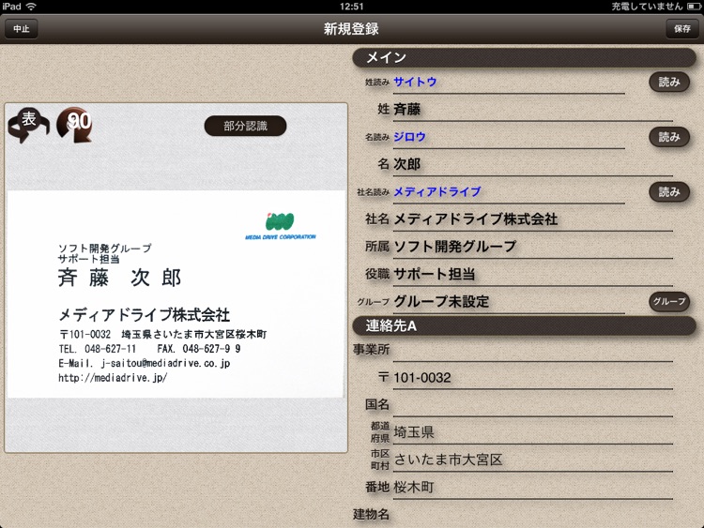Tap the 新規登録 title in navigation bar

point(352,29)
